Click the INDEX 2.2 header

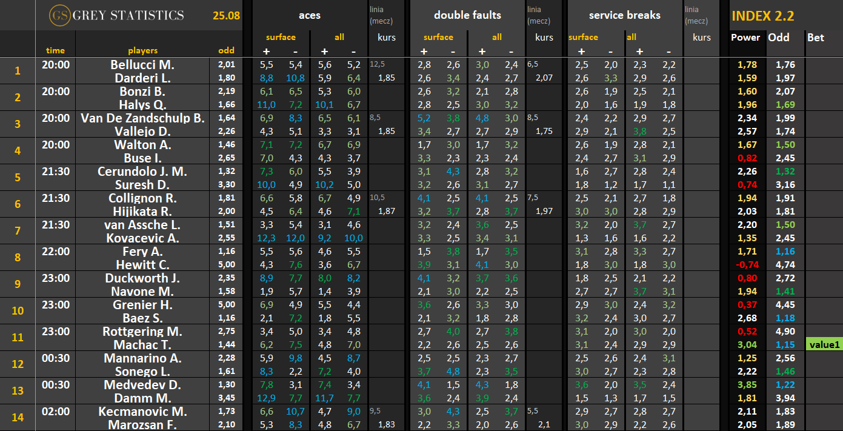click(762, 16)
